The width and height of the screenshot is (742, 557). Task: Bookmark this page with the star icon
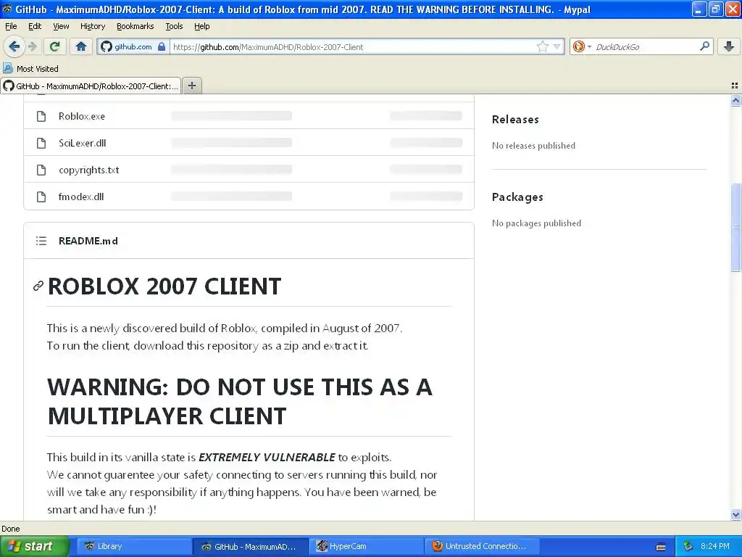[x=542, y=46]
